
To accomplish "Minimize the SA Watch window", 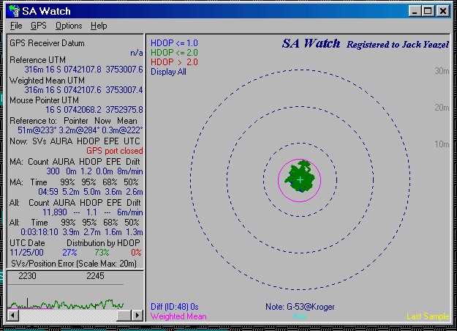I will (x=417, y=11).
